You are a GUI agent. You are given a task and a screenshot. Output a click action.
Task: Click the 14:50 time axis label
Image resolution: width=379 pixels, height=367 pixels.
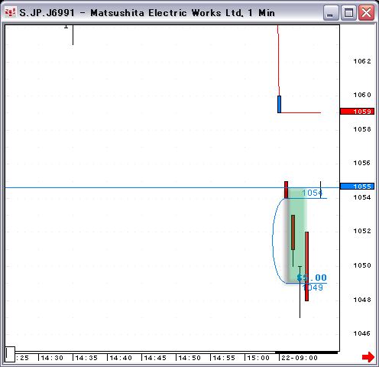[x=189, y=358]
